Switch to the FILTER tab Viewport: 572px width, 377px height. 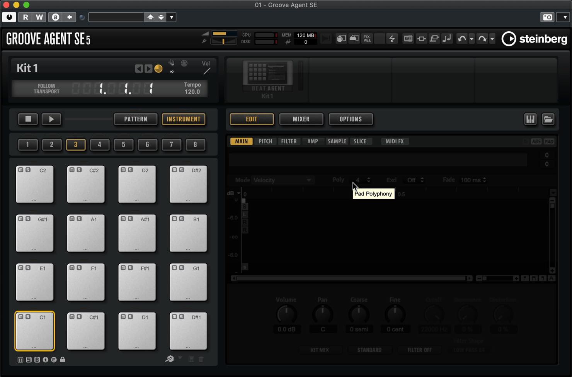[289, 141]
